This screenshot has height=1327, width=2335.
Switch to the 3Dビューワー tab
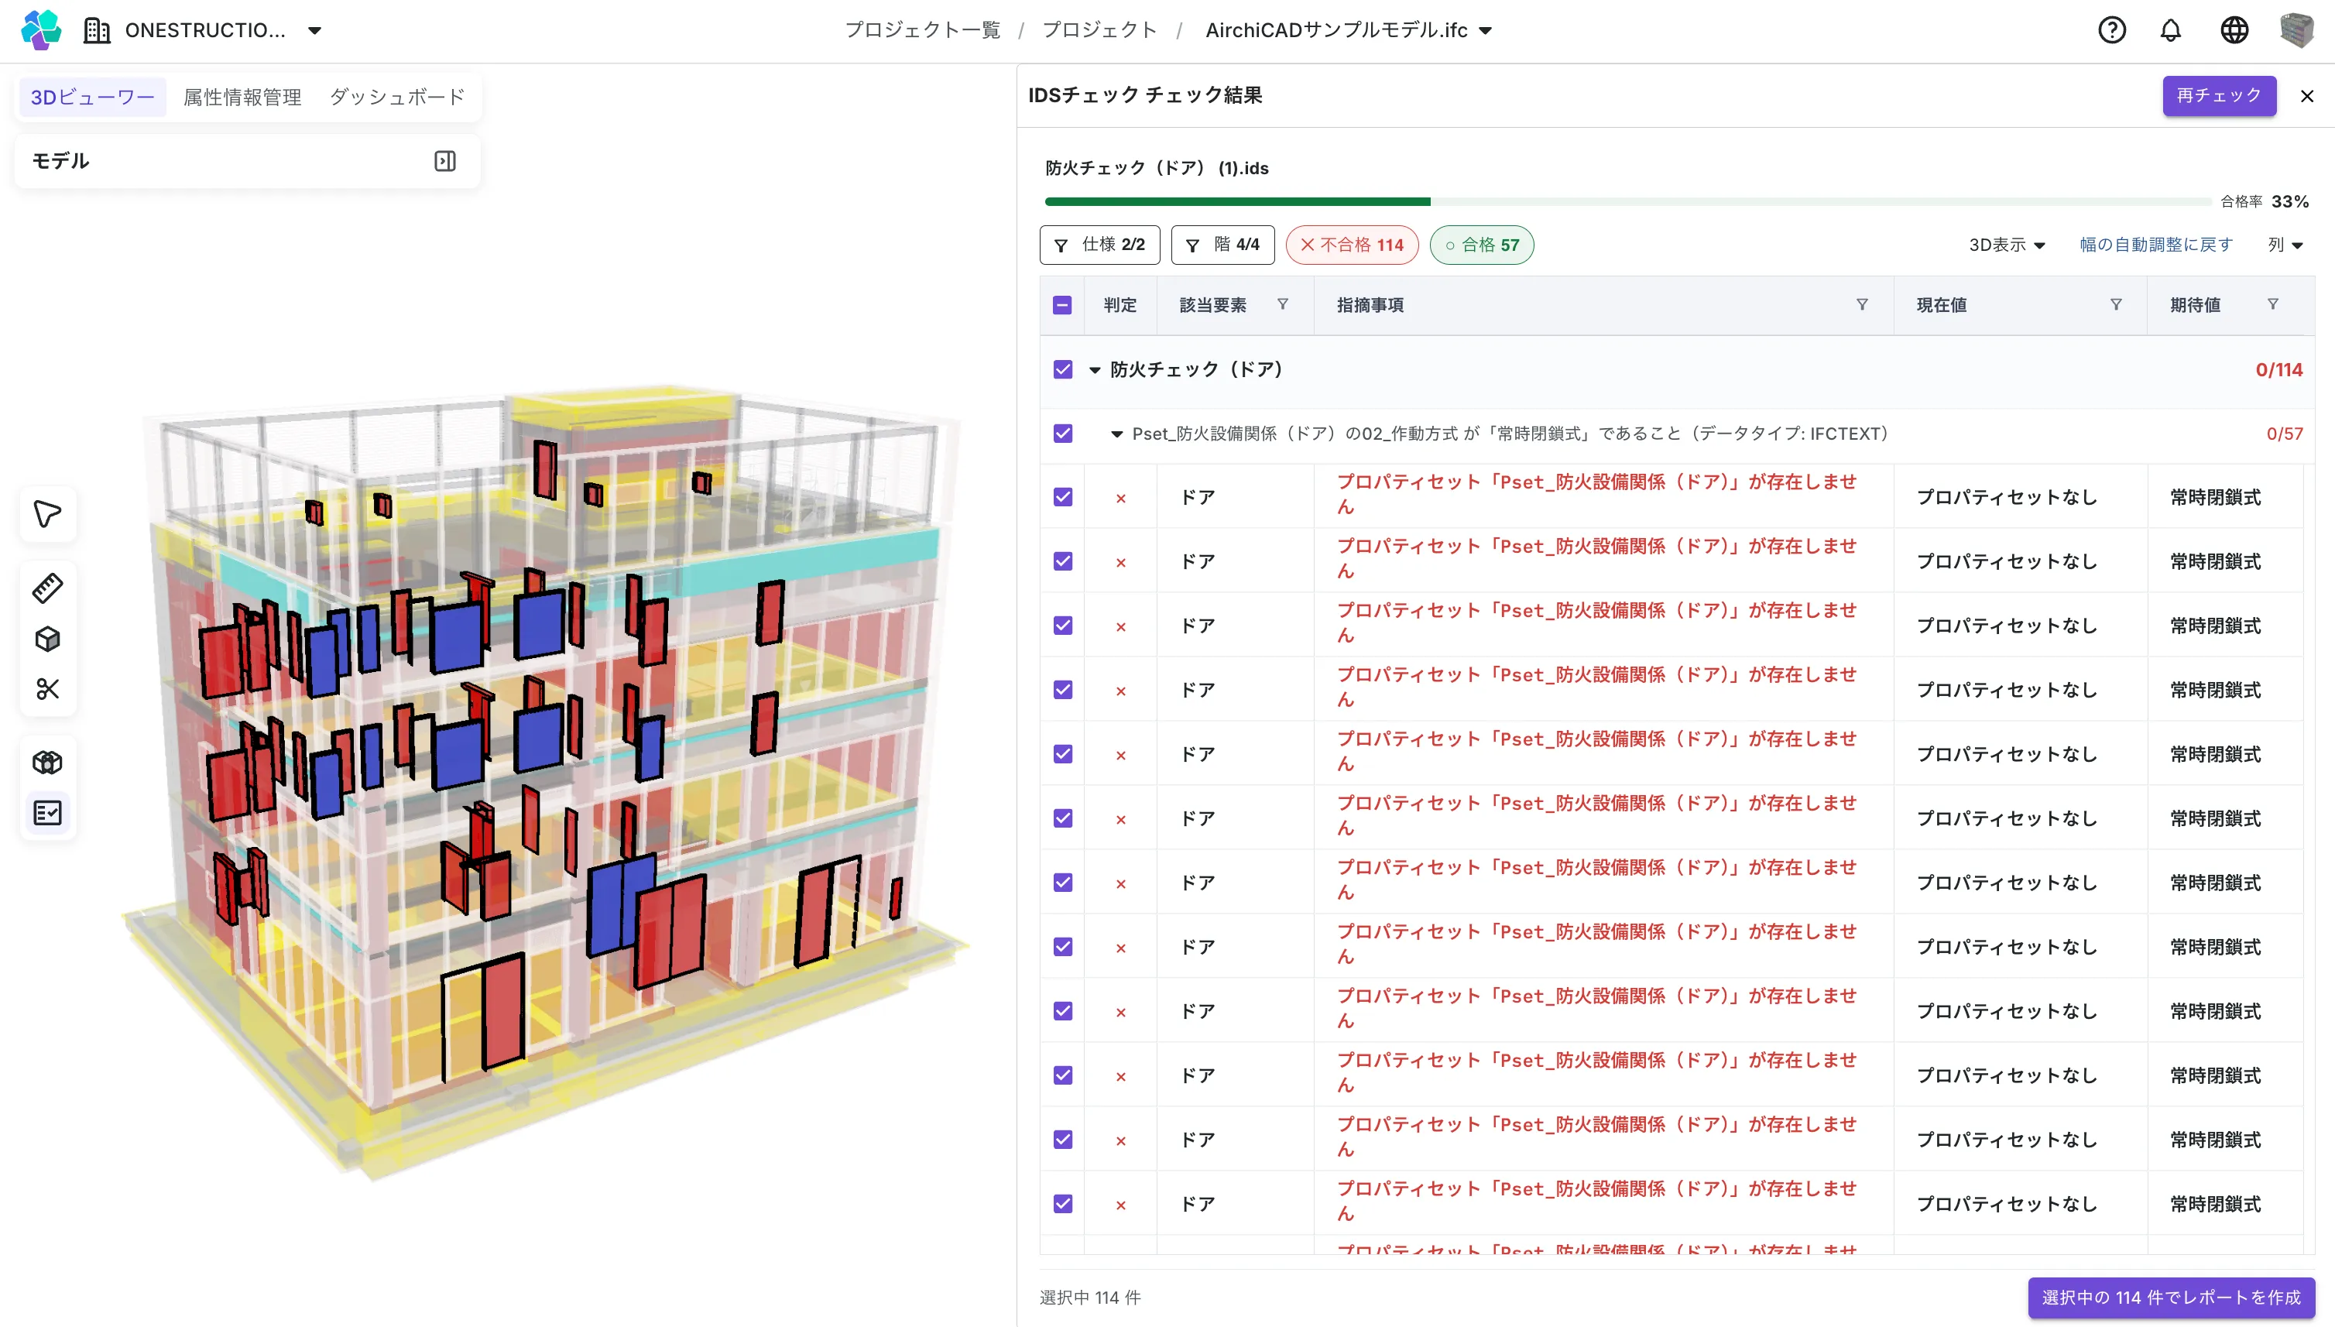tap(92, 97)
